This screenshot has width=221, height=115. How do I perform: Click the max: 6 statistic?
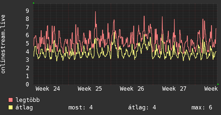click(x=202, y=108)
